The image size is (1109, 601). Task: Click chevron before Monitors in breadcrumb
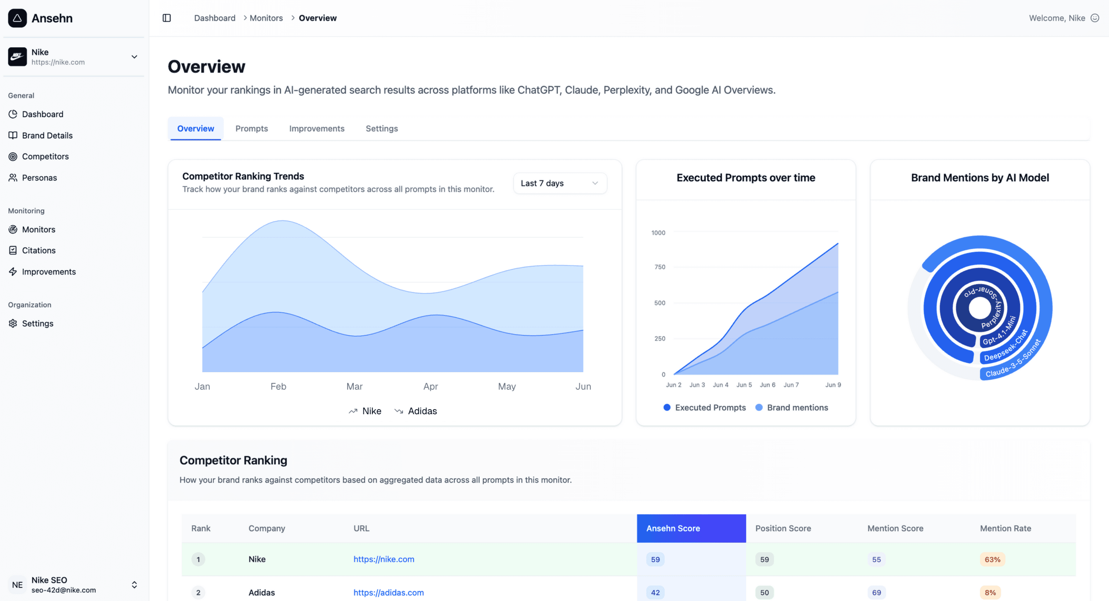coord(245,18)
